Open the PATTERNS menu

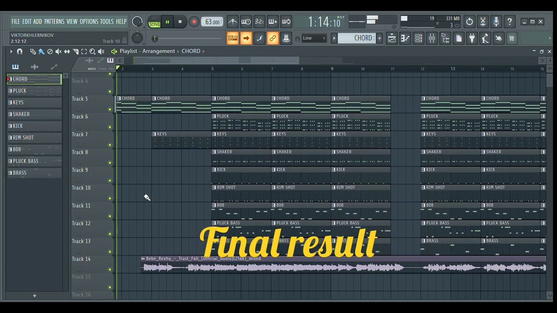click(x=54, y=22)
